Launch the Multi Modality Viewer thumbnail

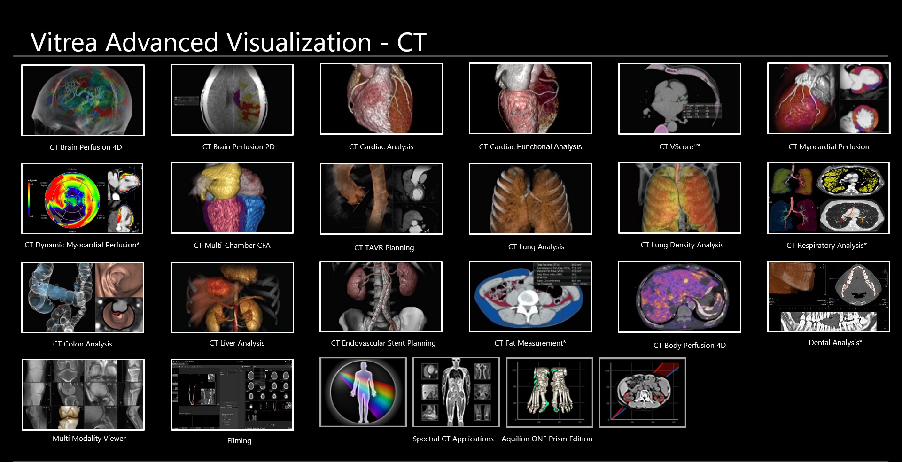pos(83,394)
